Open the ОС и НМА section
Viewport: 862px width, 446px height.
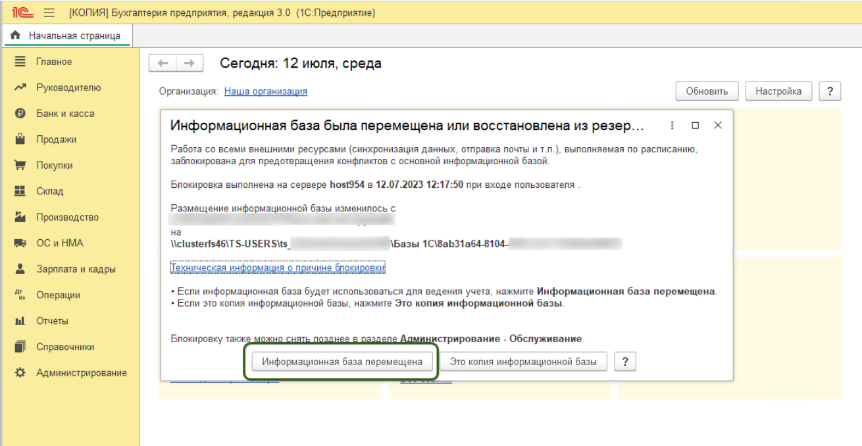[x=60, y=243]
